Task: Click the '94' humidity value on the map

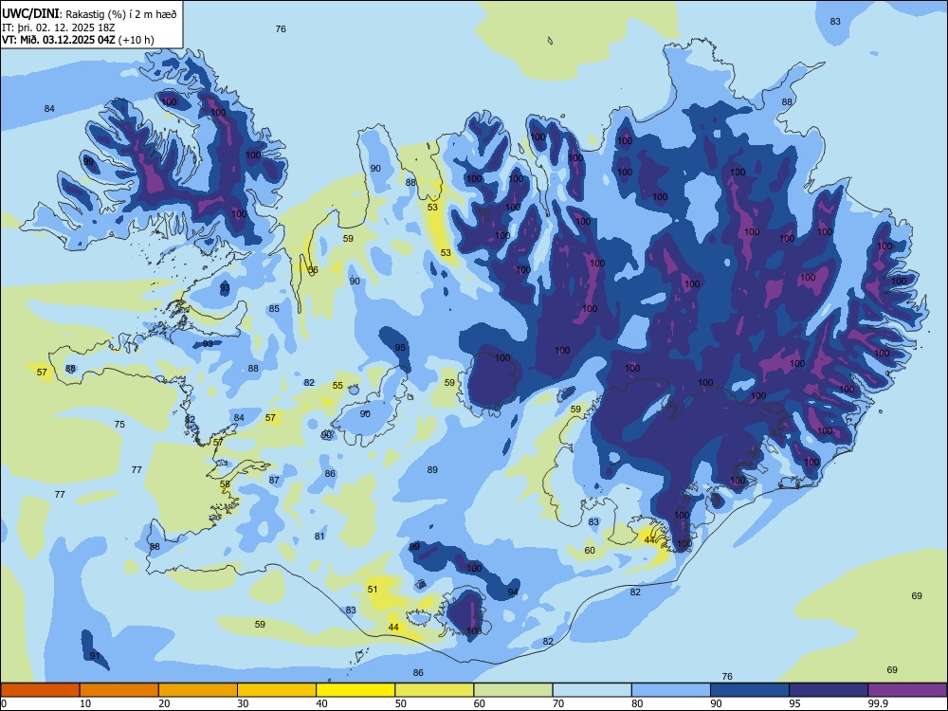Action: tap(513, 592)
